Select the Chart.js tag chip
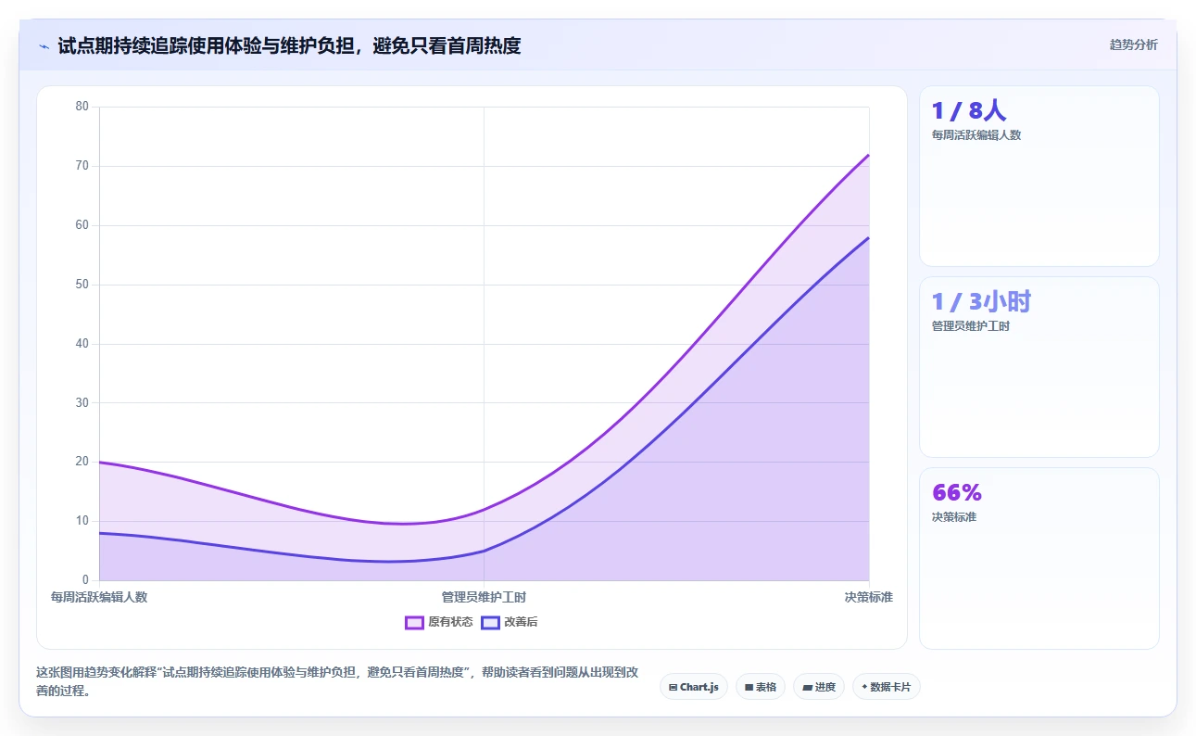Image resolution: width=1196 pixels, height=736 pixels. coord(694,687)
